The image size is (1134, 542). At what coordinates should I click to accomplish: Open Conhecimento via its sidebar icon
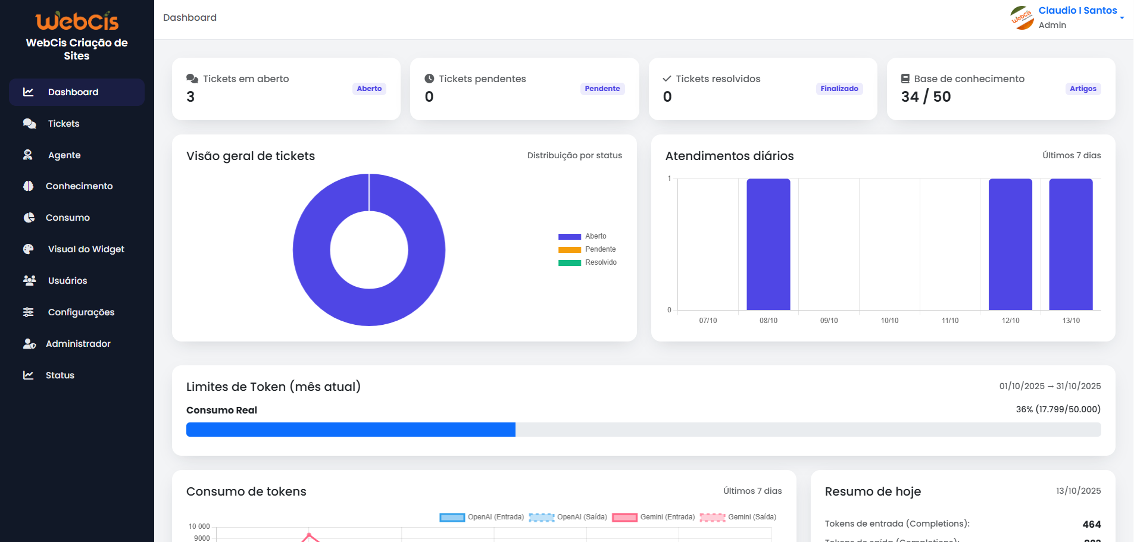click(28, 186)
